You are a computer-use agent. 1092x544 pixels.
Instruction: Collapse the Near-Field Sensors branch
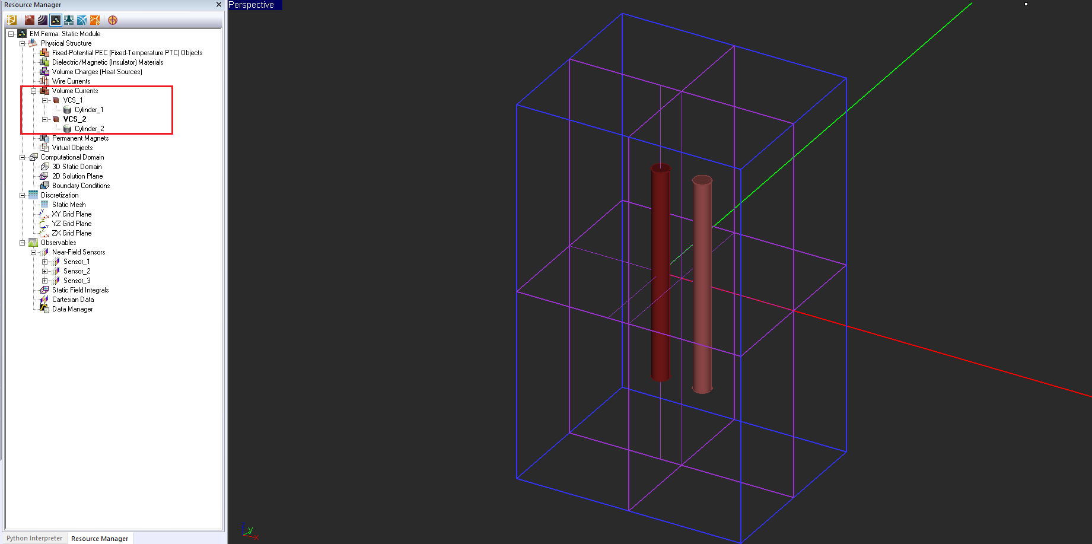[x=34, y=252]
